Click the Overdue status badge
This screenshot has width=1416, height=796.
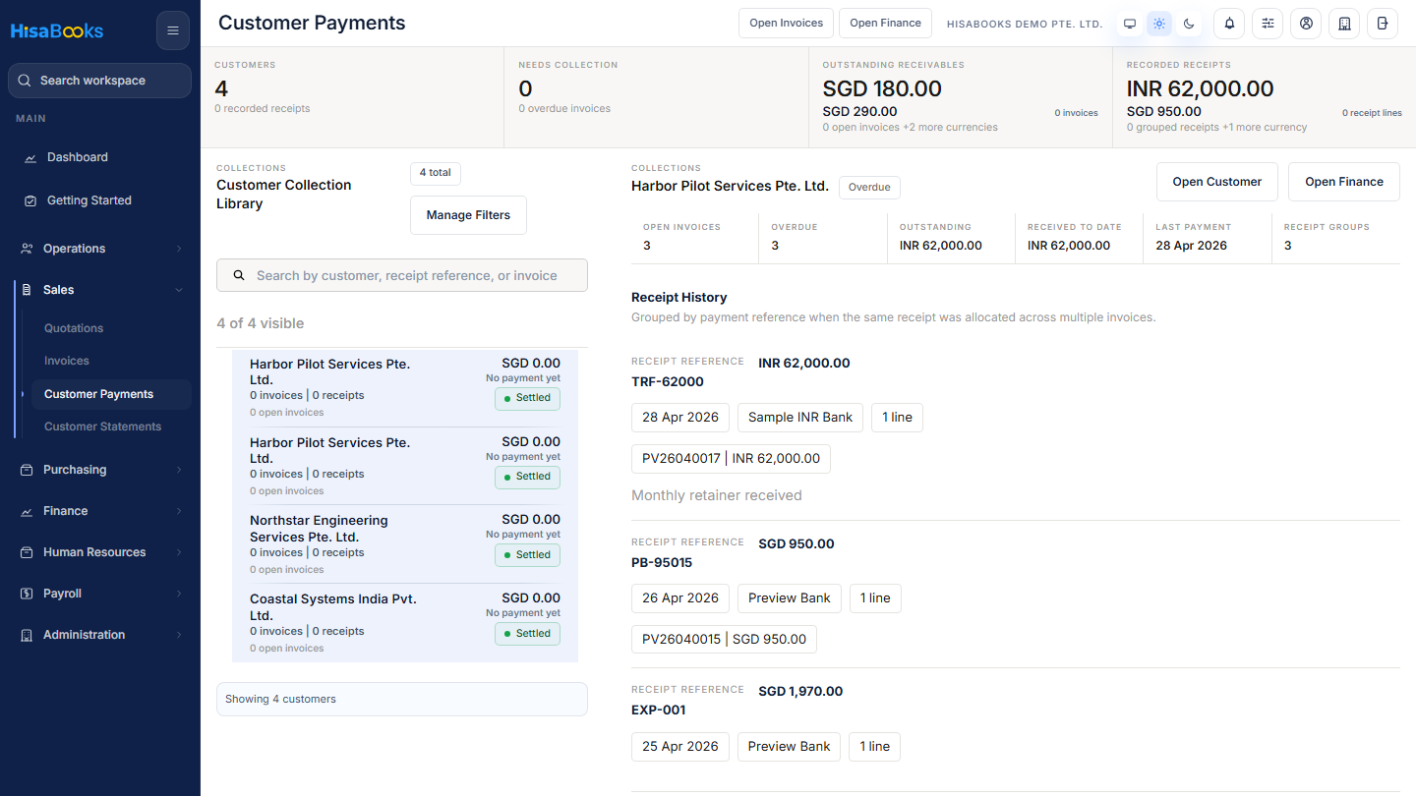[869, 187]
